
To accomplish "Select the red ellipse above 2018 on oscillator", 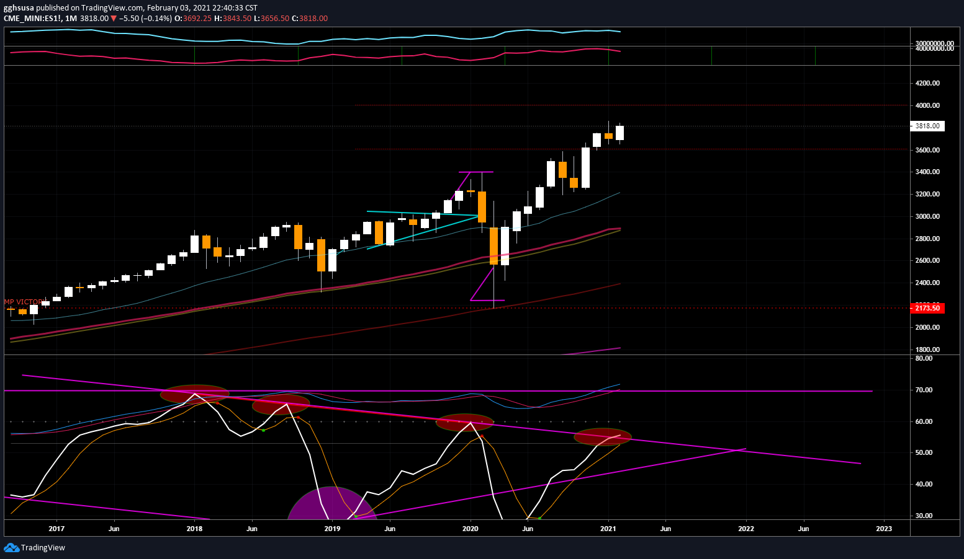I will (195, 394).
